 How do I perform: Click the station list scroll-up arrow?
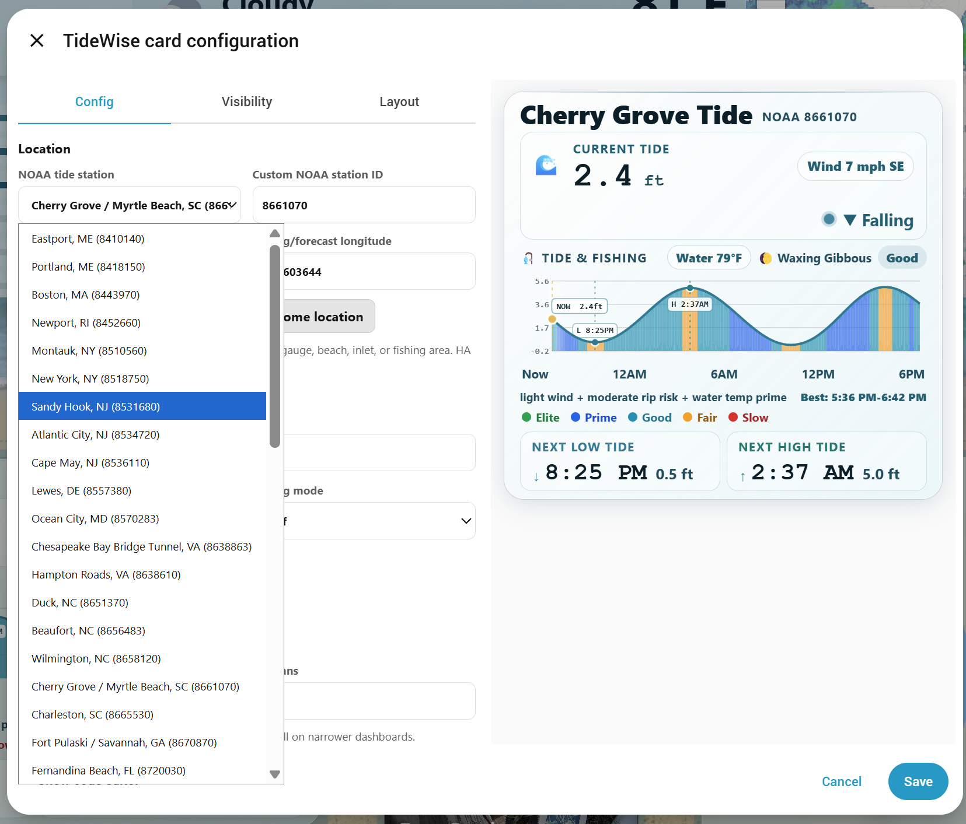click(275, 233)
